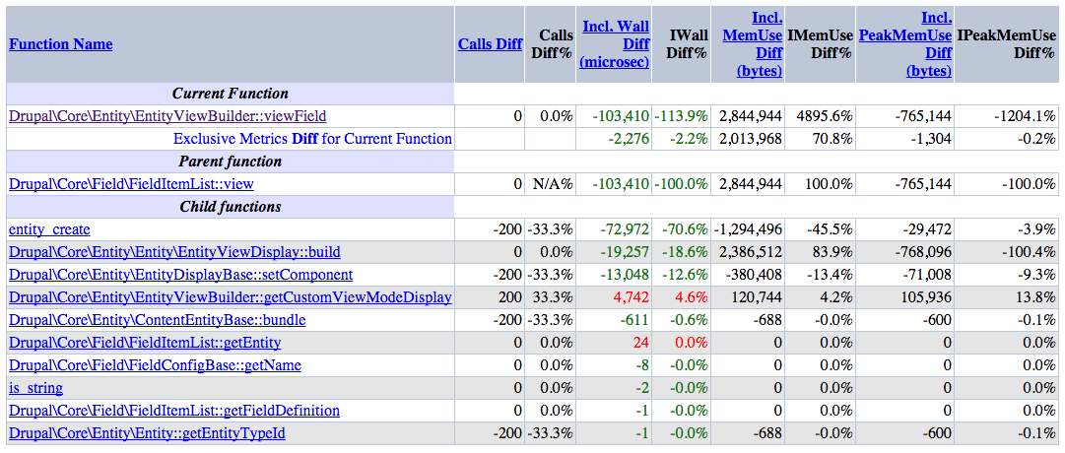Viewport: 1065px width, 453px height.
Task: Select the red 4.6% IWall value
Action: [x=691, y=297]
